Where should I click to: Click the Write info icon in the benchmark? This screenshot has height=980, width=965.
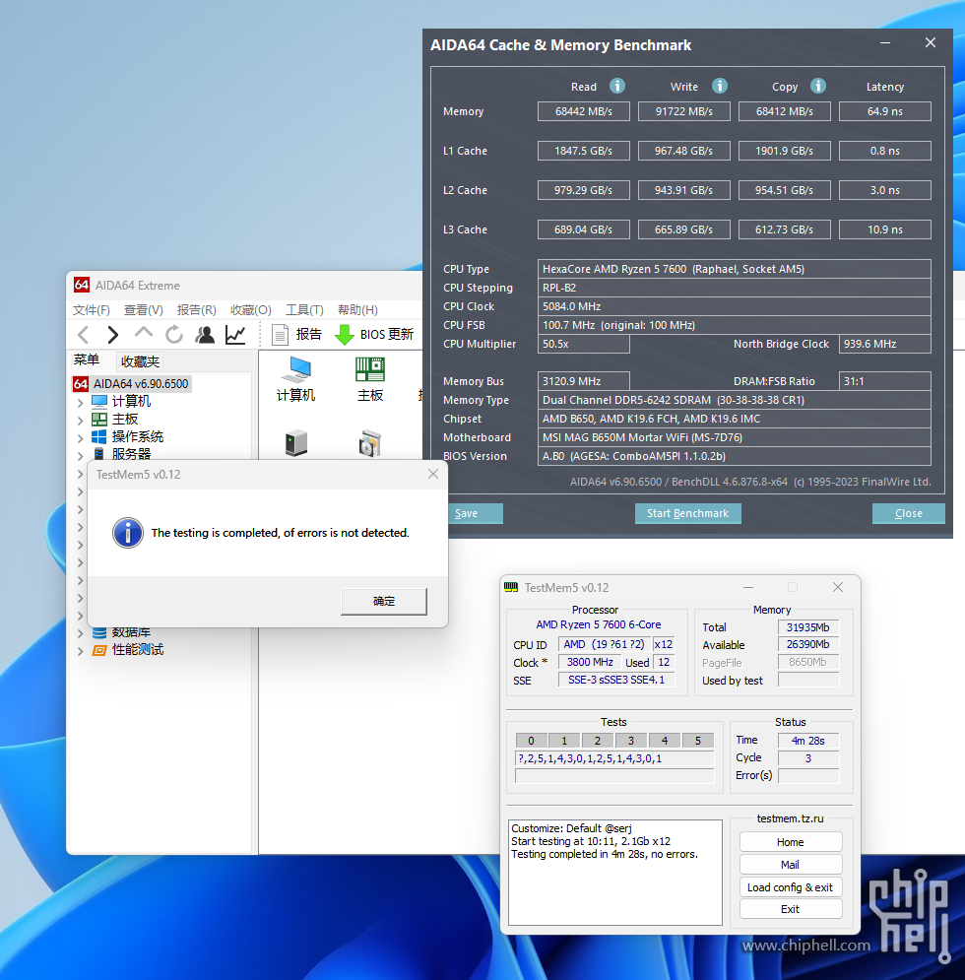(720, 86)
